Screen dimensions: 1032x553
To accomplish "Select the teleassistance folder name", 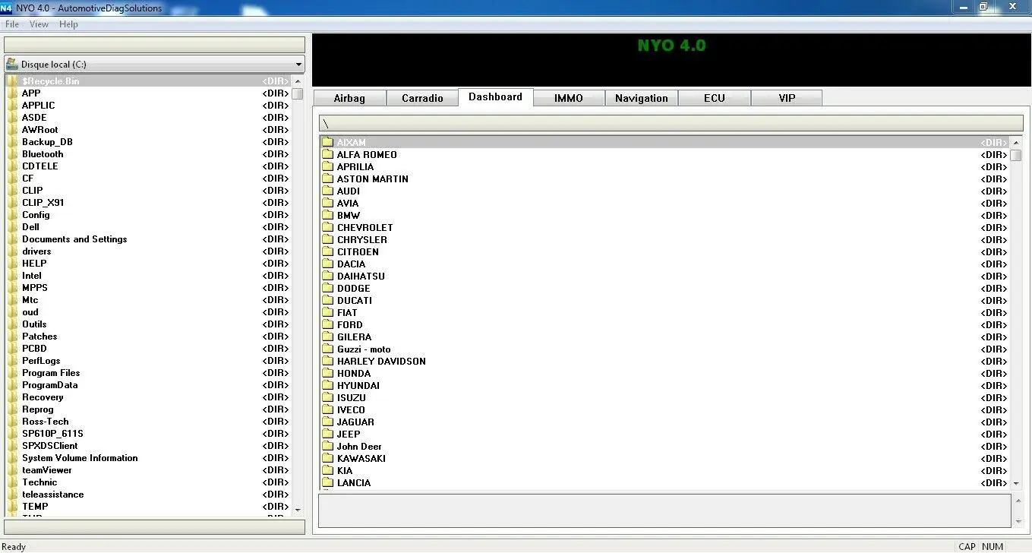I will [53, 495].
